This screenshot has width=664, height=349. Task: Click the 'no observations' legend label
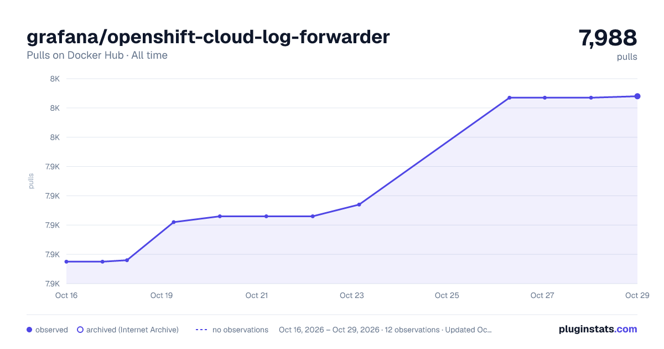tap(240, 330)
